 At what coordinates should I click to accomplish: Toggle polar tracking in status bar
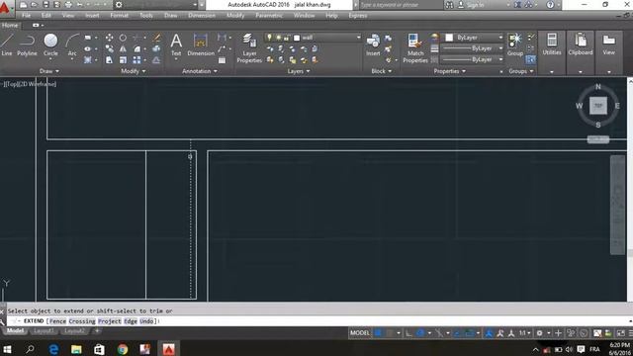420,333
